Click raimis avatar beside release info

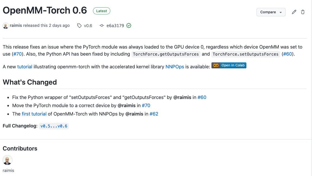tap(6, 26)
